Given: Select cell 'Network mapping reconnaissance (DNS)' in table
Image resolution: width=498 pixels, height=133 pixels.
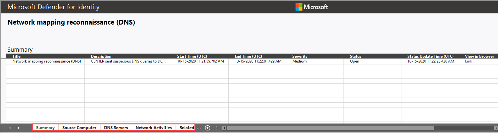Looking at the screenshot, I should pos(45,61).
